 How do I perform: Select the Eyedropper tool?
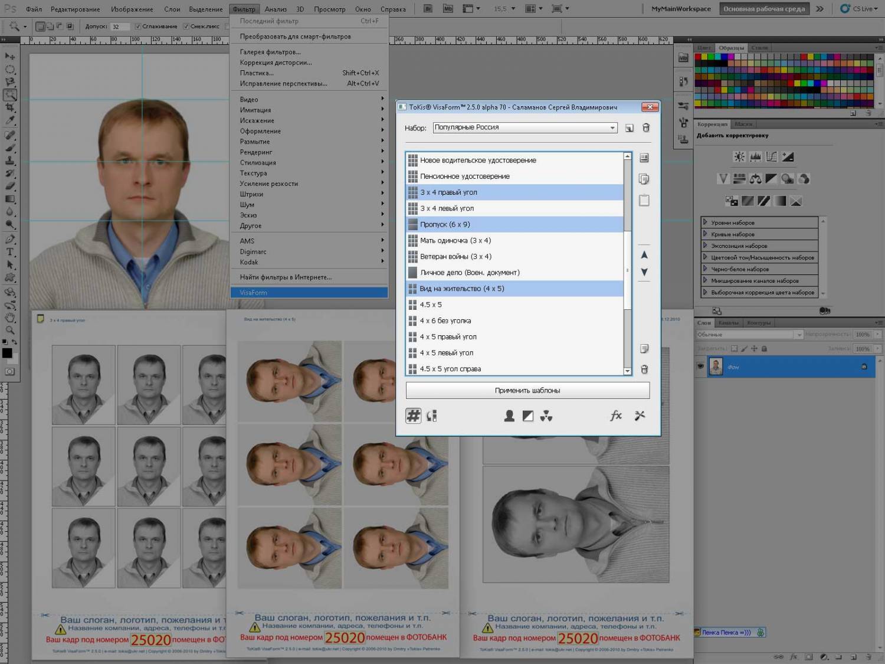coord(10,120)
